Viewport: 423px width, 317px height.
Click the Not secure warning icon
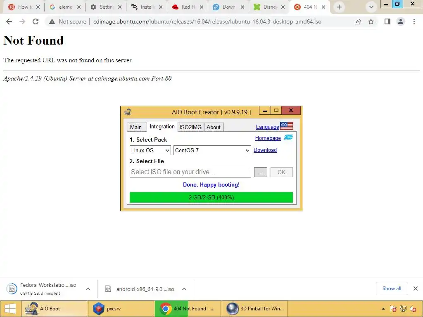click(x=52, y=21)
